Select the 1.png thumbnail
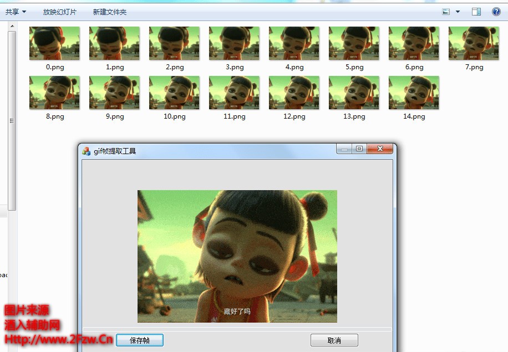 [x=114, y=43]
